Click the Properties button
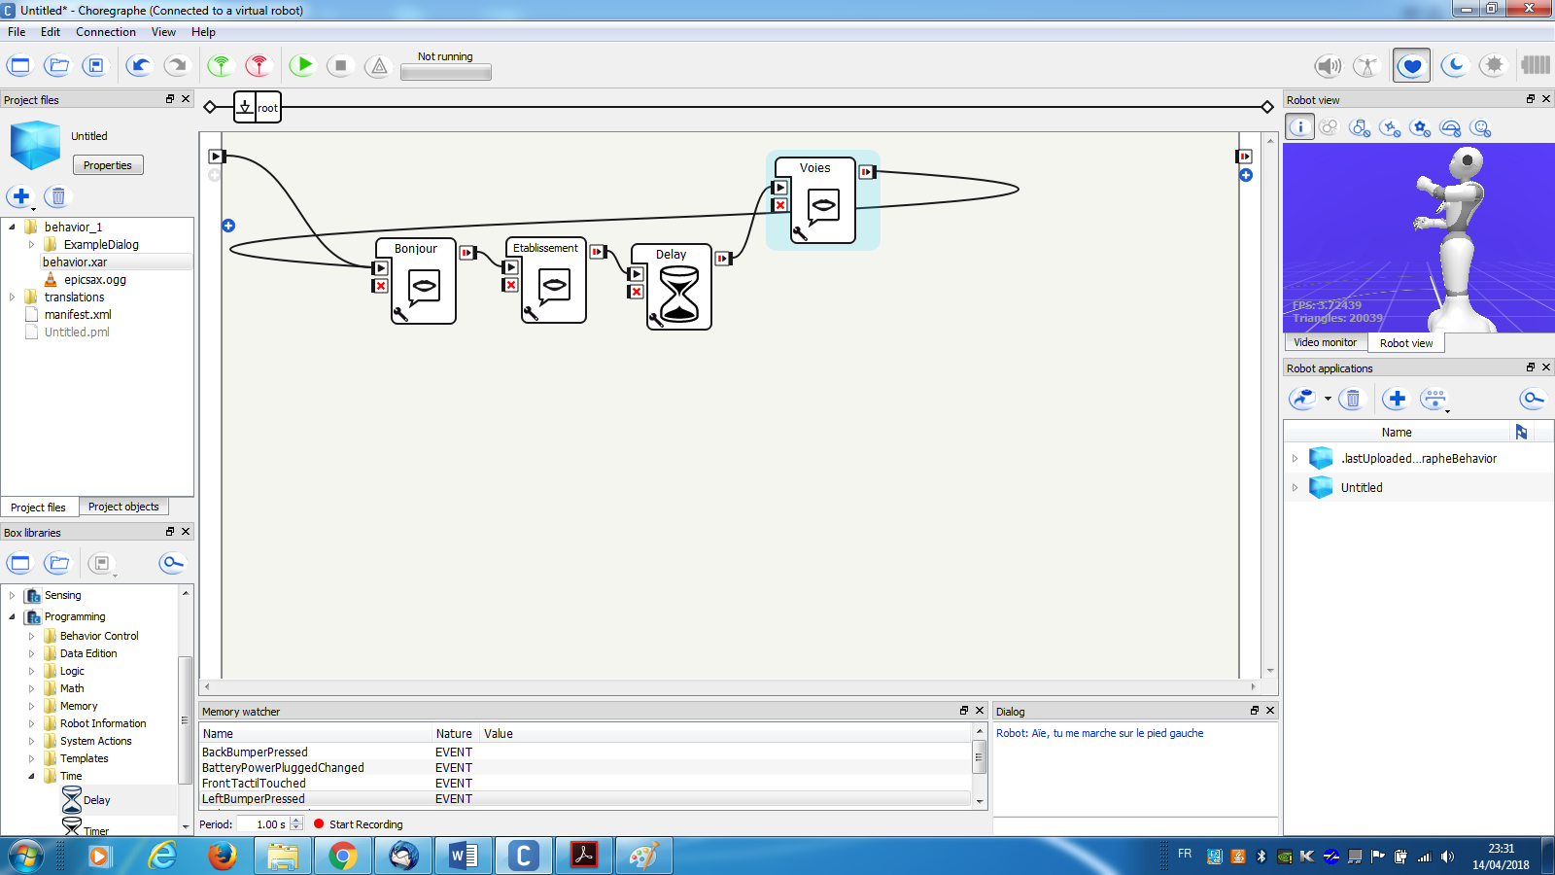This screenshot has height=875, width=1555. coord(108,165)
